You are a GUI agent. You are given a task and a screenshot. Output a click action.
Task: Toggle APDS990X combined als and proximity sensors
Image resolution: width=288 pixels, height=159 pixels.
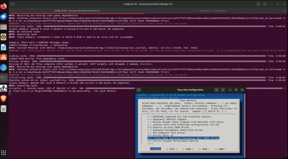coord(179,117)
